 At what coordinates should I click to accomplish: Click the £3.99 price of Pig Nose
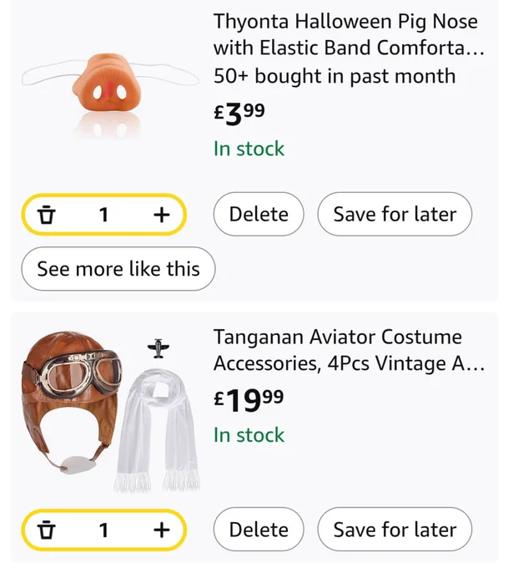239,114
